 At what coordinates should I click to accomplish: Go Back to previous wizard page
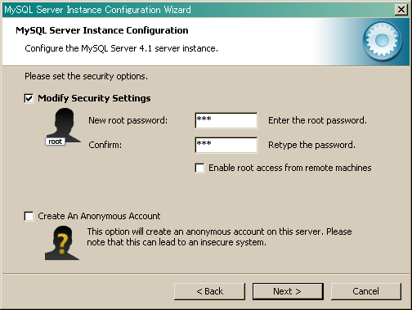[x=209, y=291]
